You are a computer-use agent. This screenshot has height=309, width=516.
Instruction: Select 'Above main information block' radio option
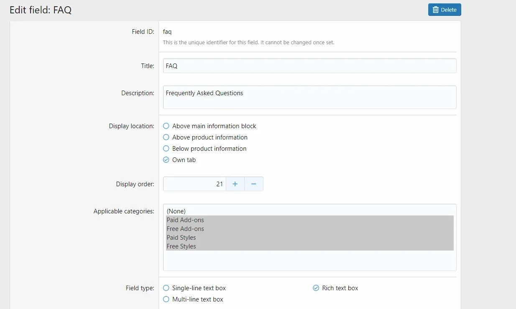point(209,126)
